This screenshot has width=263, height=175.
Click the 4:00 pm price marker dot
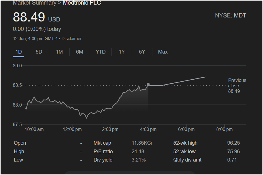click(148, 84)
